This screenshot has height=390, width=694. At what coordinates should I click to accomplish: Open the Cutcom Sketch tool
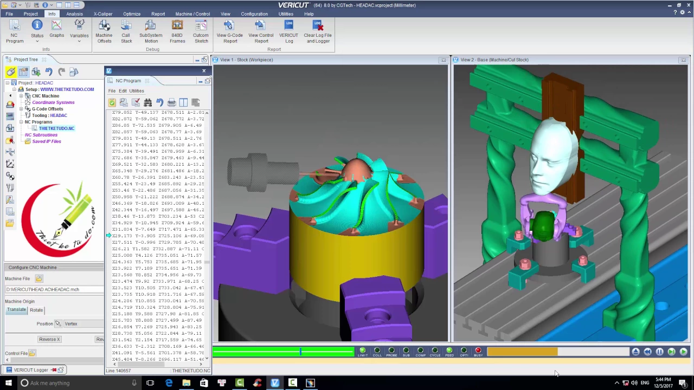click(x=201, y=31)
